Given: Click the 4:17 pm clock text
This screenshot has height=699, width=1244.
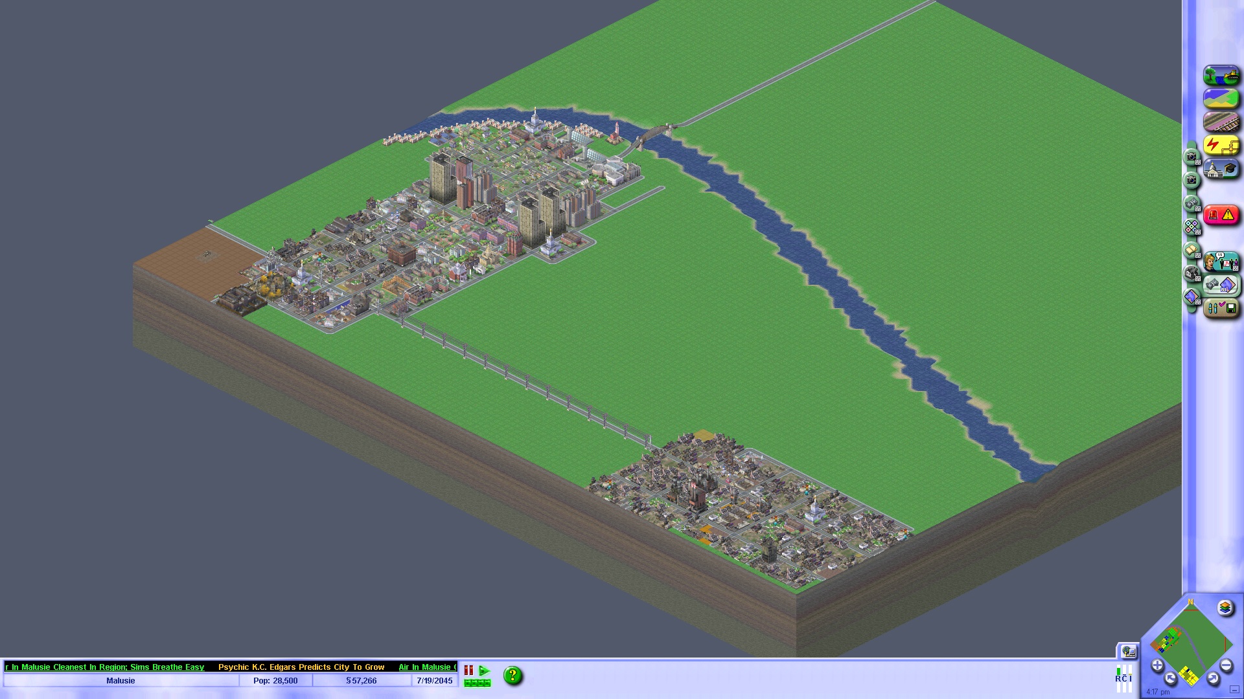Looking at the screenshot, I should tap(1158, 692).
